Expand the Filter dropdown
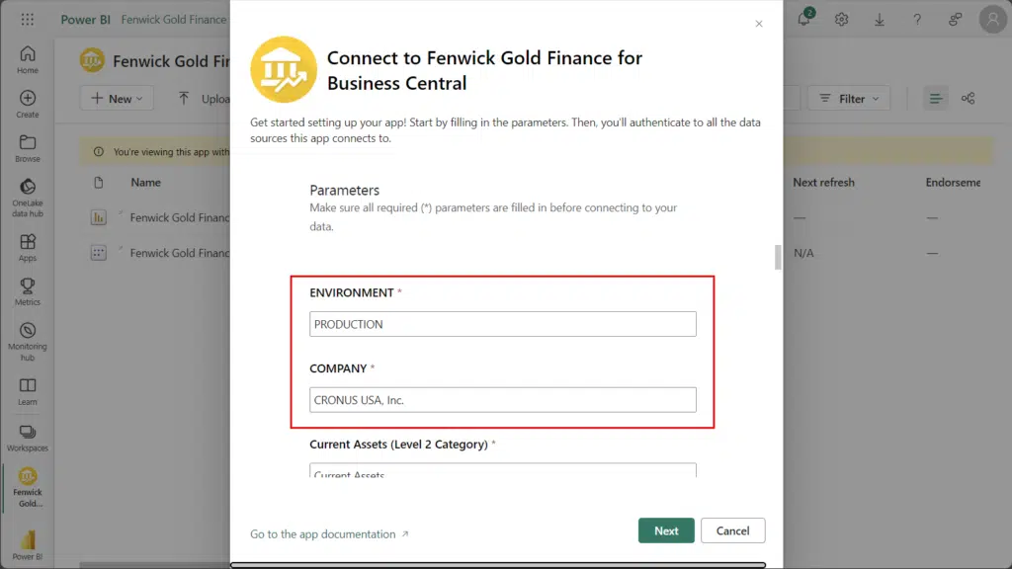 pos(849,98)
